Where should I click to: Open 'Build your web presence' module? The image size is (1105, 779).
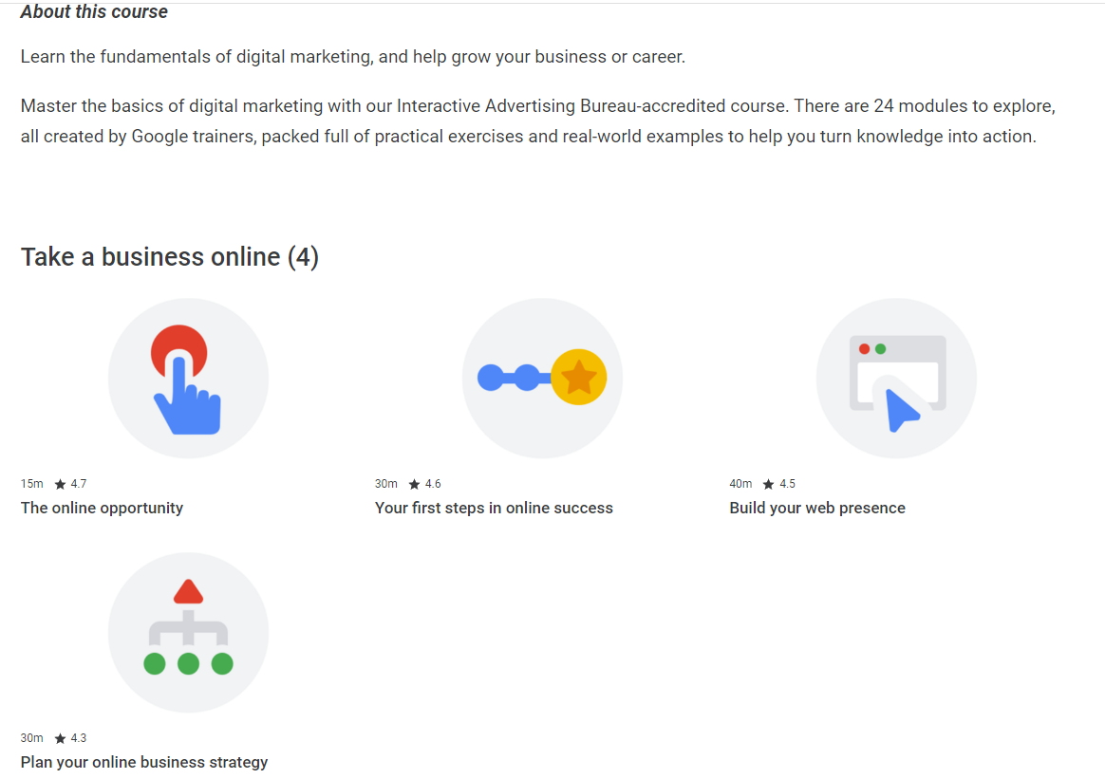(x=817, y=508)
